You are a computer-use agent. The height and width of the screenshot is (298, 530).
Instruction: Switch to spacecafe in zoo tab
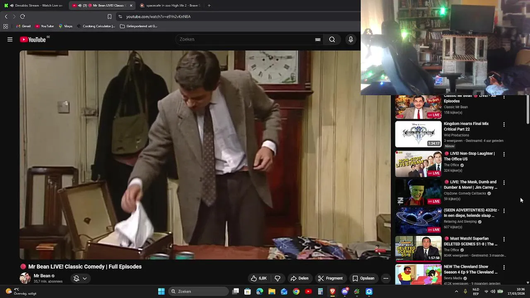[x=170, y=5]
